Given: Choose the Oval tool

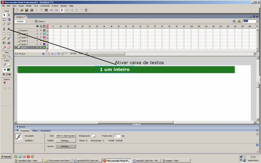Looking at the screenshot, I should (4, 34).
